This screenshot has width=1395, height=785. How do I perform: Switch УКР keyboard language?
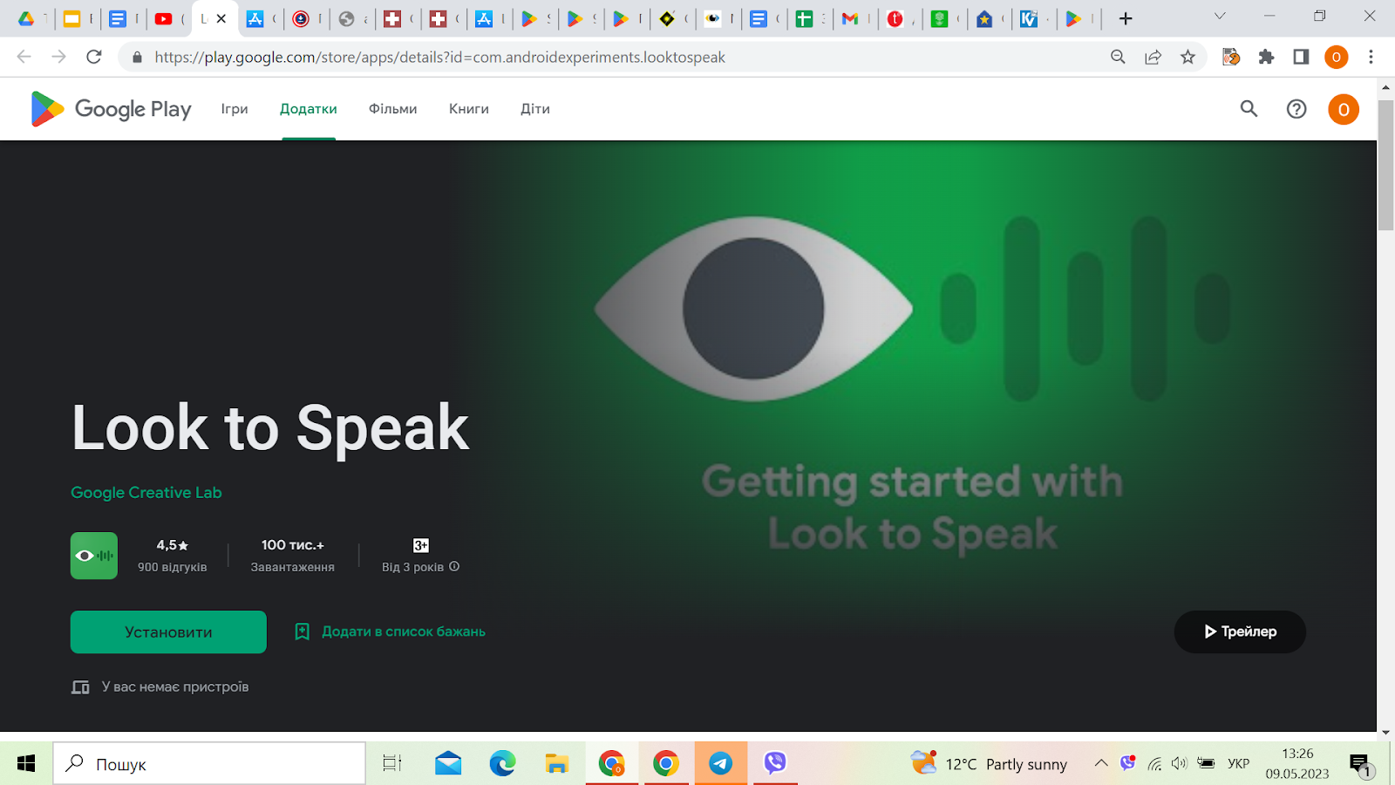coord(1239,764)
